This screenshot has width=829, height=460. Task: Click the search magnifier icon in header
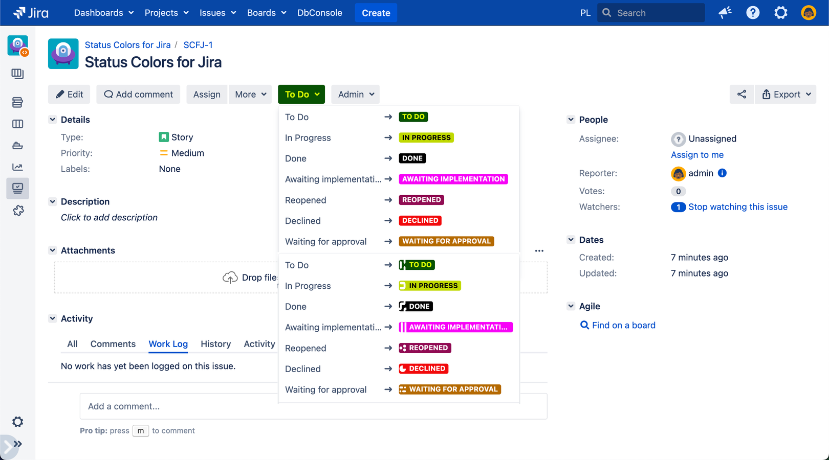click(x=607, y=13)
